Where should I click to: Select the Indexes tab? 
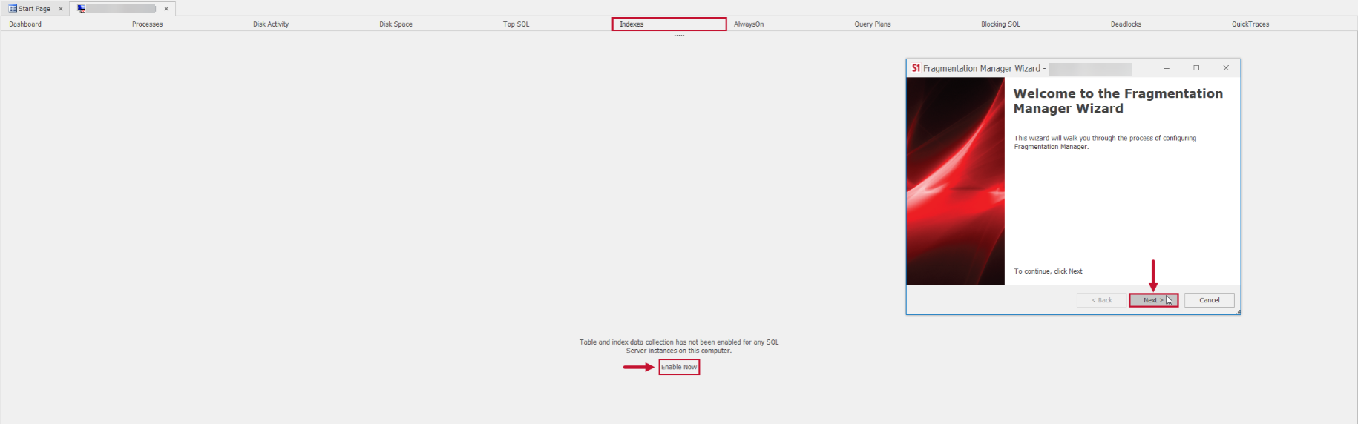tap(669, 24)
